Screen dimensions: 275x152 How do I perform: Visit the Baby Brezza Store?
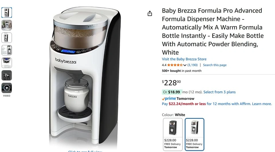[x=184, y=59]
